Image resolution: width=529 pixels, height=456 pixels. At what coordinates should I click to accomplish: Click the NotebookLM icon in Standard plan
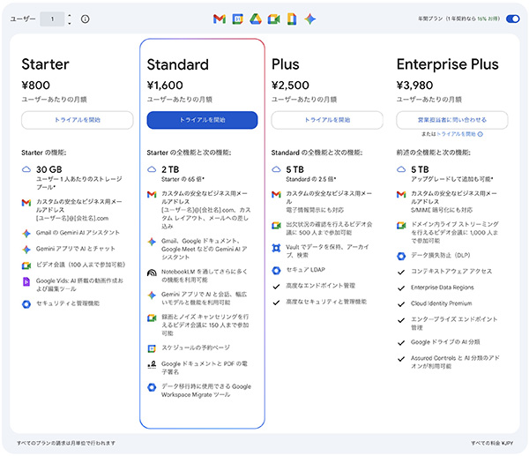(152, 269)
